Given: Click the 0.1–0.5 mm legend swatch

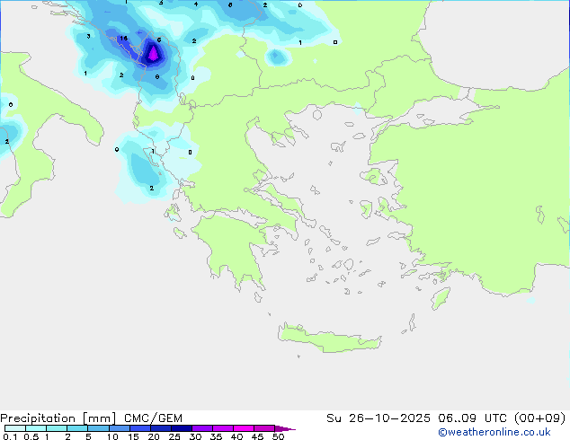Looking at the screenshot, I should [15, 428].
